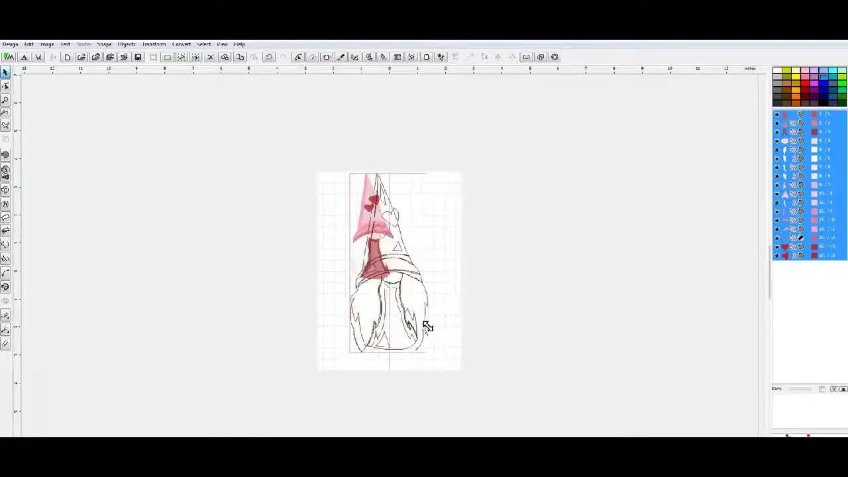The height and width of the screenshot is (477, 848).
Task: Select object 17 heart row in list
Action: (x=810, y=256)
